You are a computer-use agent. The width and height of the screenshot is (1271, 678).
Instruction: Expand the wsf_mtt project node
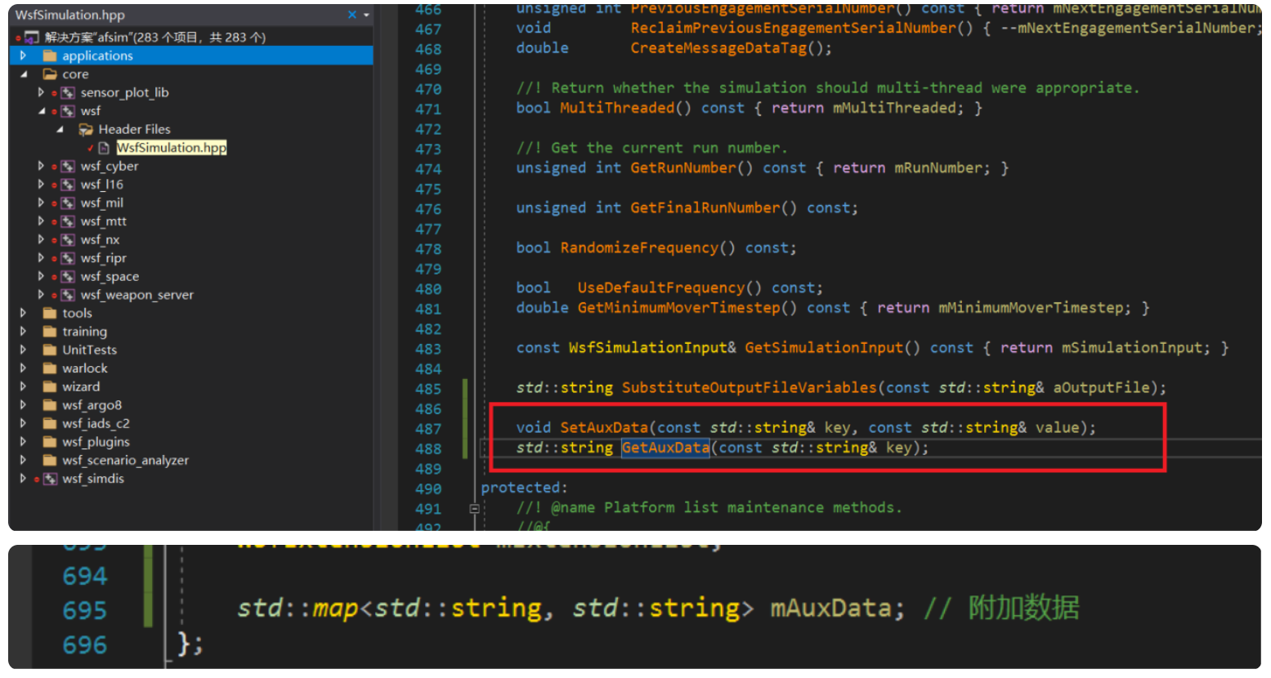pos(41,221)
